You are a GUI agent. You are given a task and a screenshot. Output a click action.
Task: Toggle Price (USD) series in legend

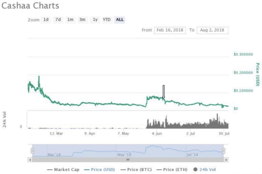[x=100, y=170]
